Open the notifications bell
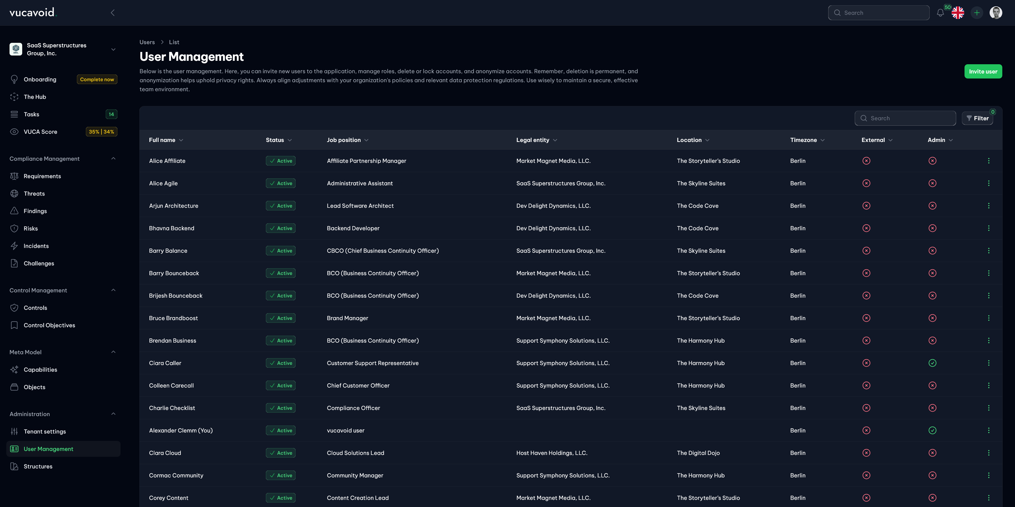Screen dimensions: 1015x507 tap(940, 13)
